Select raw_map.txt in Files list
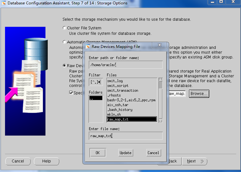This screenshot has width=241, height=172. pos(132,119)
